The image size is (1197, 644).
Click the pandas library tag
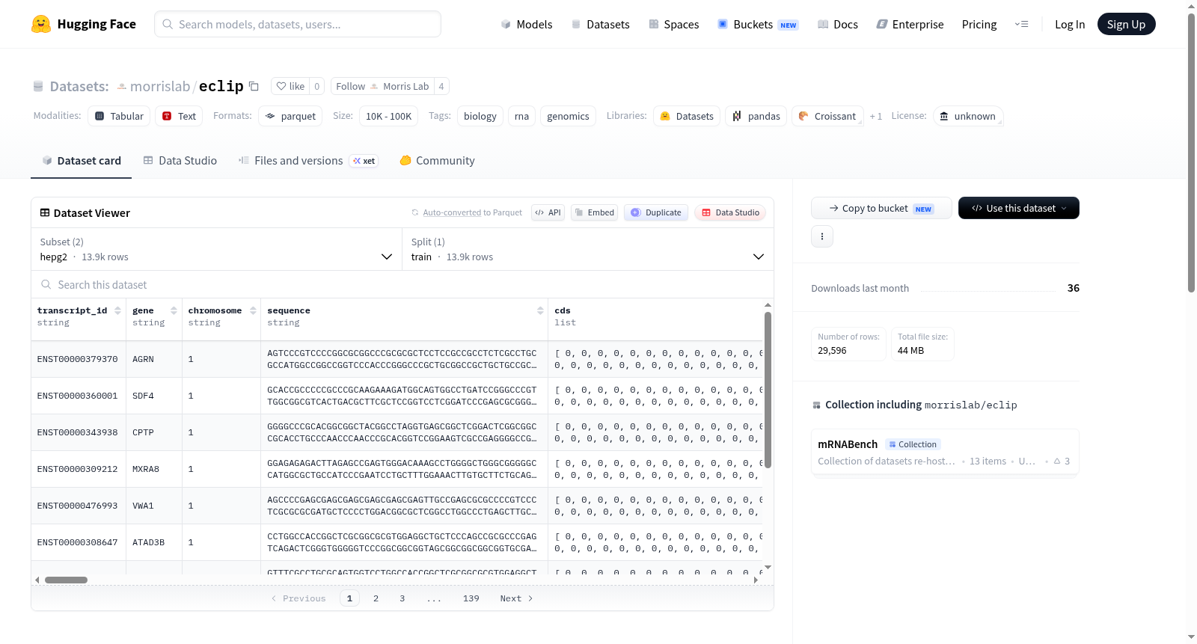point(756,116)
